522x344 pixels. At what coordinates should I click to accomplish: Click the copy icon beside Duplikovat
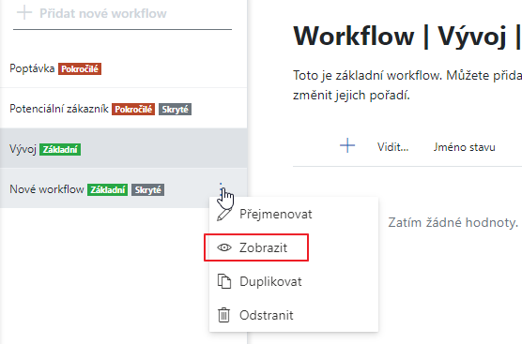tap(224, 281)
